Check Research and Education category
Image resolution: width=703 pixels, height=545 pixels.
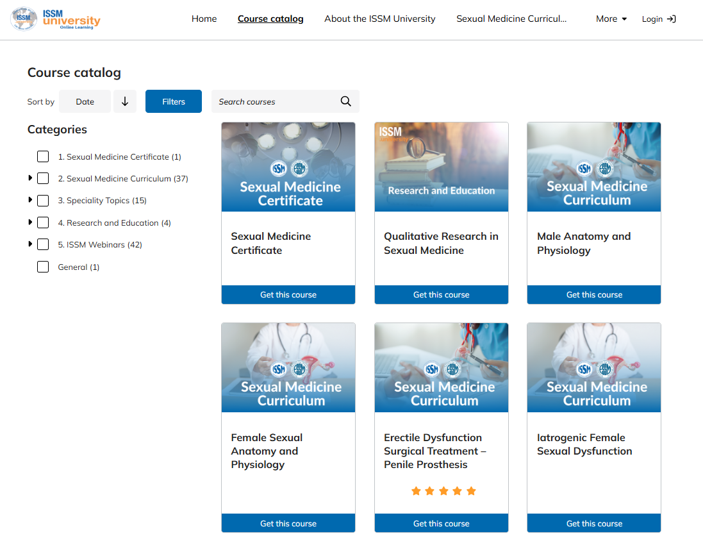pyautogui.click(x=43, y=222)
